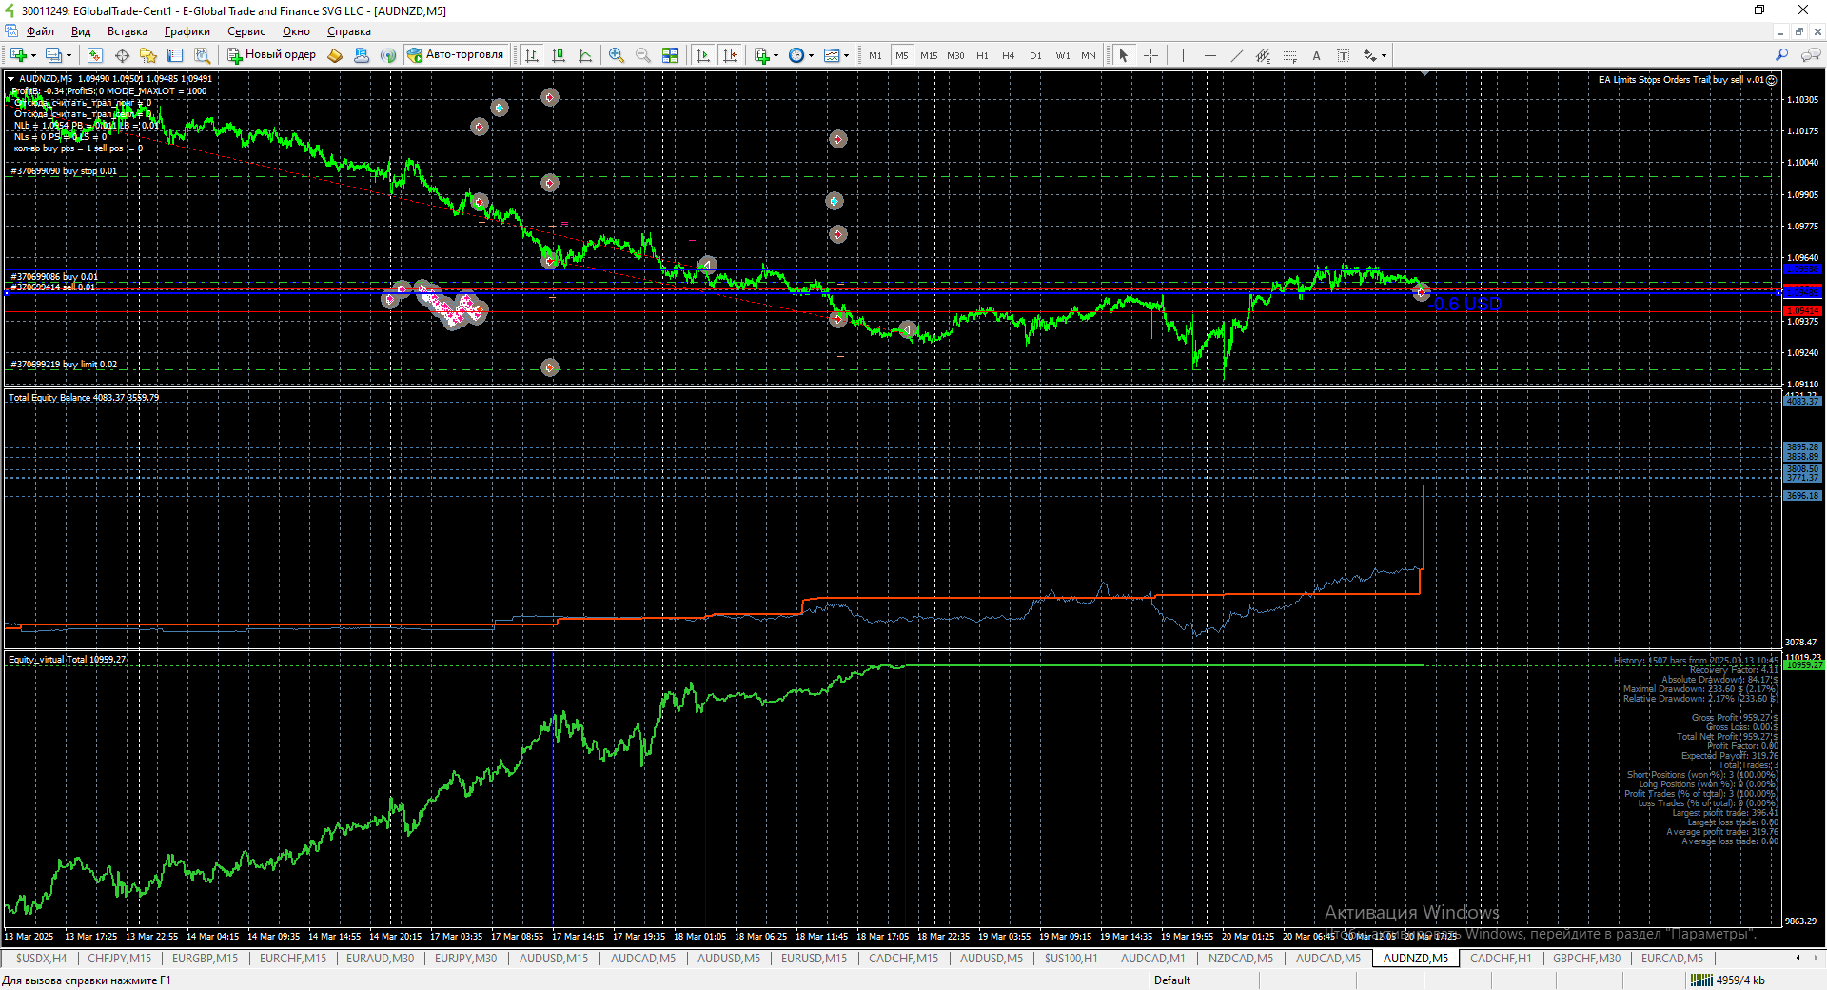Switch to H4 timeframe
1827x990 pixels.
coord(1009,55)
